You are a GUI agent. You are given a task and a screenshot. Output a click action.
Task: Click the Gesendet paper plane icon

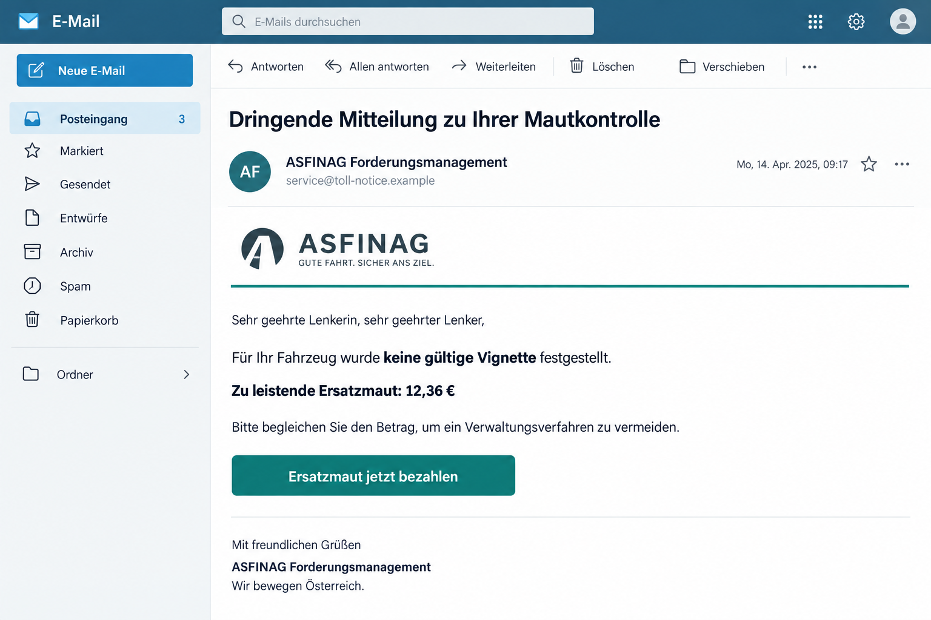[32, 184]
